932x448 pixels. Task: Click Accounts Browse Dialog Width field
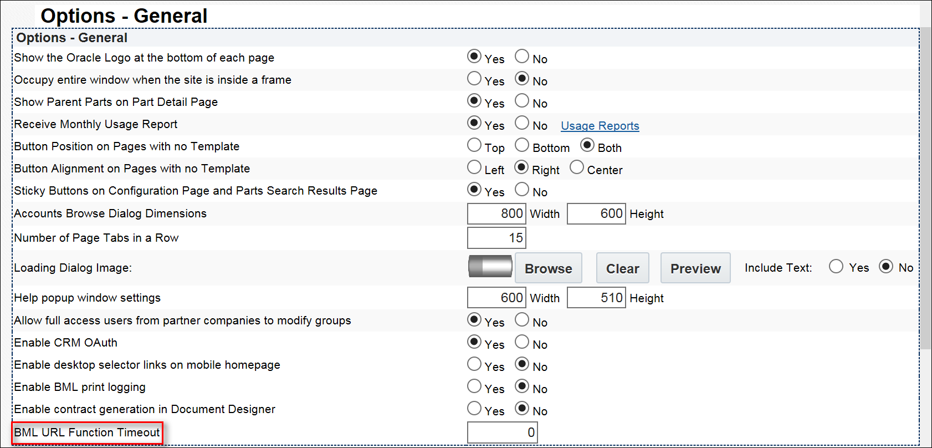(496, 213)
